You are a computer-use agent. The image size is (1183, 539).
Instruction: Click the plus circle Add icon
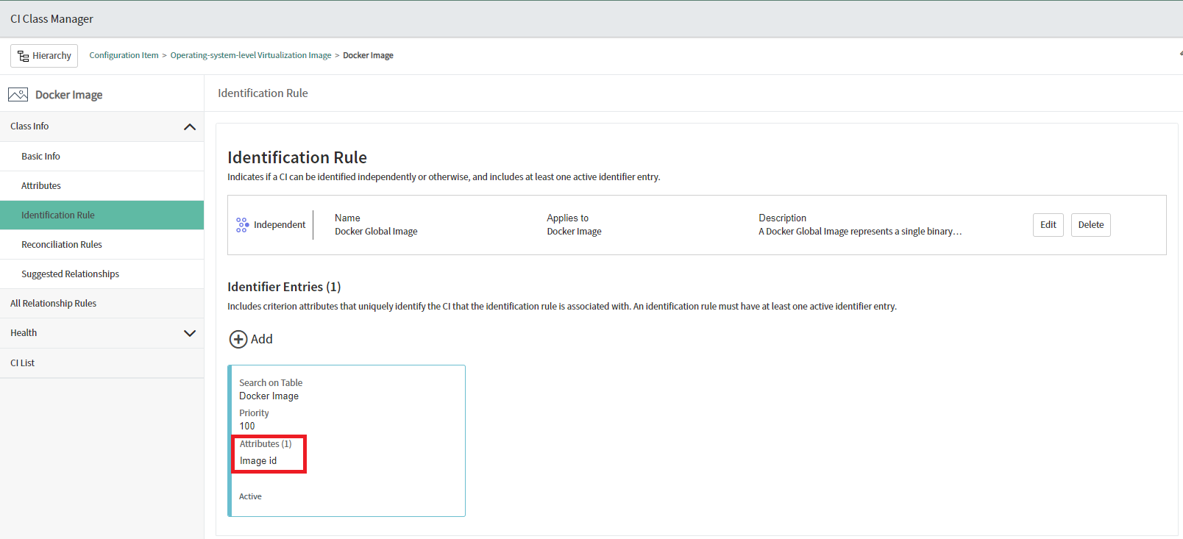[238, 339]
